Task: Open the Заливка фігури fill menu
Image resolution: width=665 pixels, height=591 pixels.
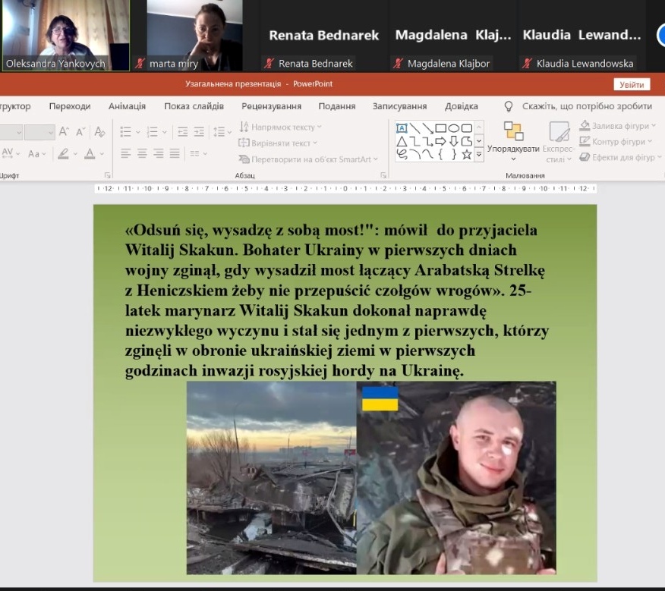Action: pyautogui.click(x=617, y=126)
